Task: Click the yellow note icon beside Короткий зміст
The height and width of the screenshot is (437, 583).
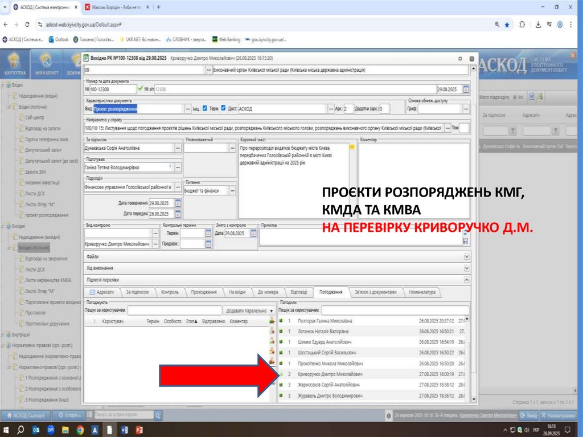Action: [x=352, y=147]
